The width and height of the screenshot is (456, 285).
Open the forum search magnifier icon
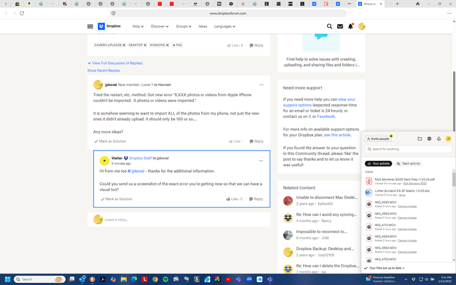point(329,26)
